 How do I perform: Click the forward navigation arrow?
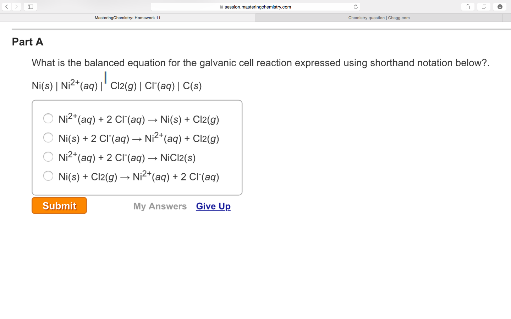tap(16, 6)
